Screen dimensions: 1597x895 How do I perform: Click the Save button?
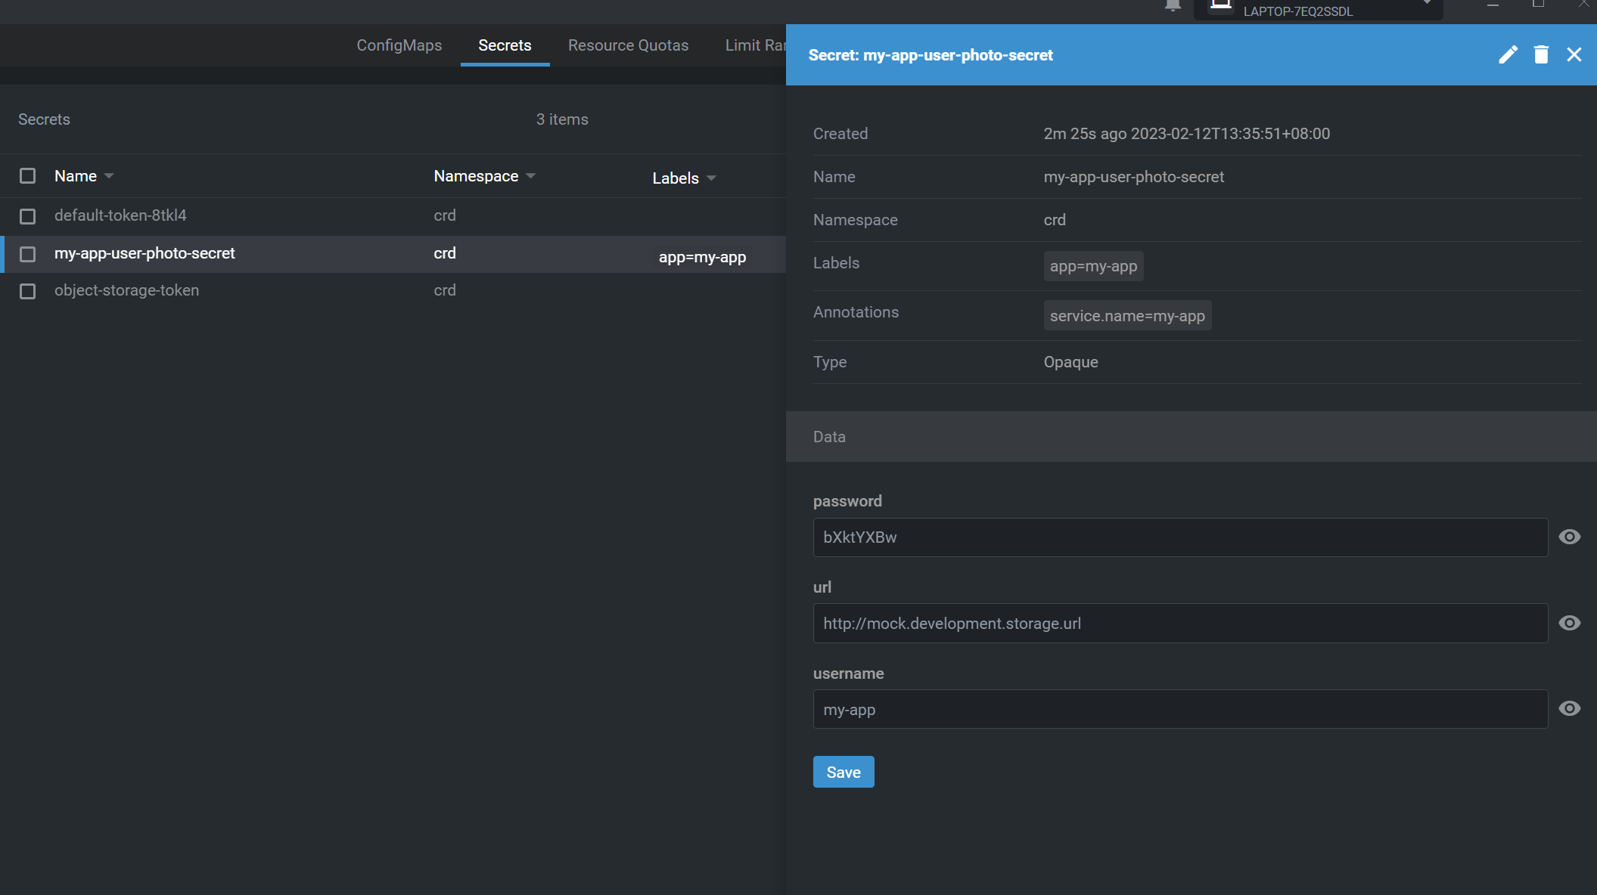pos(844,772)
